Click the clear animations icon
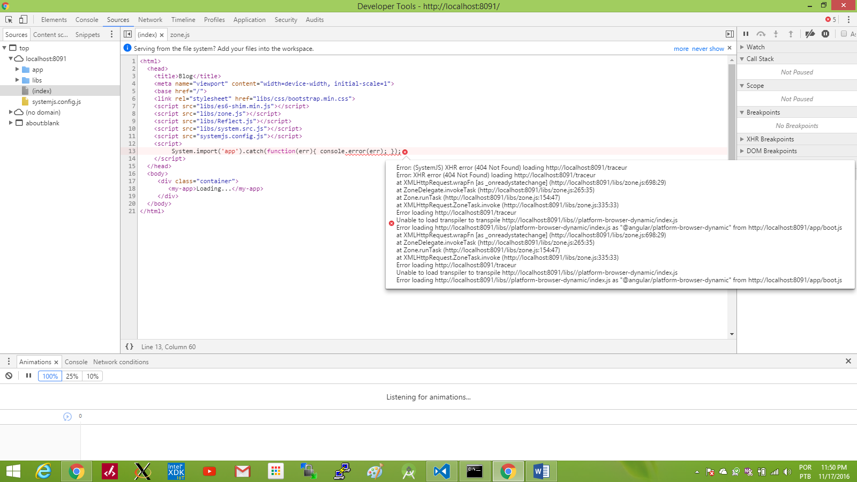 tap(9, 376)
